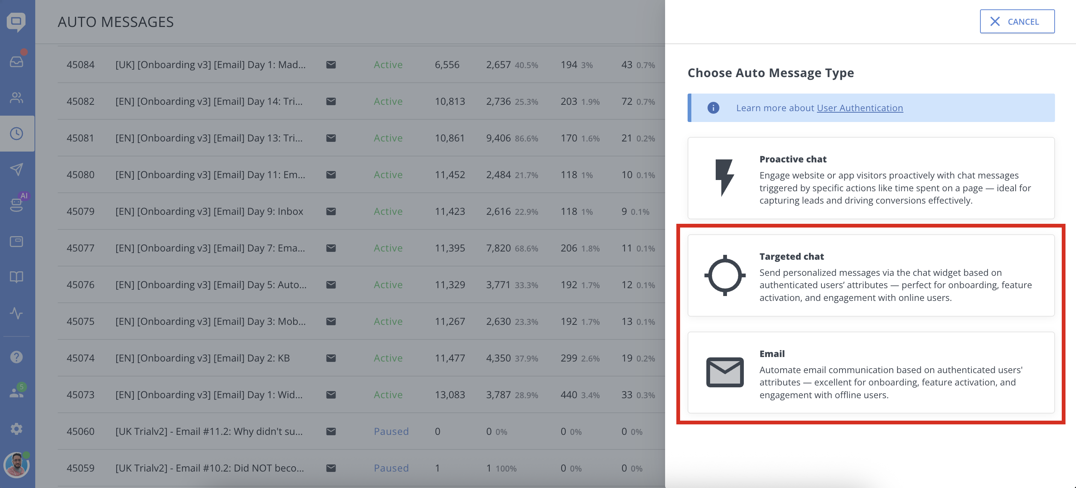Open message Day 7: Ema... row name
Viewport: 1076px width, 488px height.
pyautogui.click(x=210, y=248)
